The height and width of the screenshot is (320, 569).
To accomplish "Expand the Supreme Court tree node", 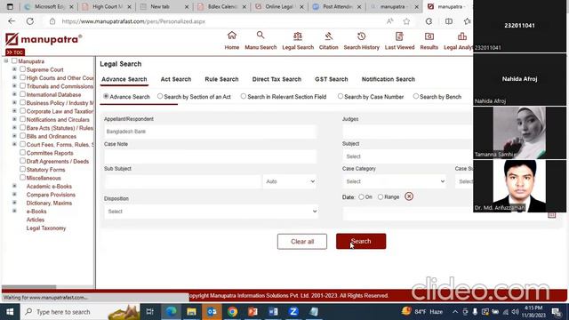I will [x=14, y=69].
